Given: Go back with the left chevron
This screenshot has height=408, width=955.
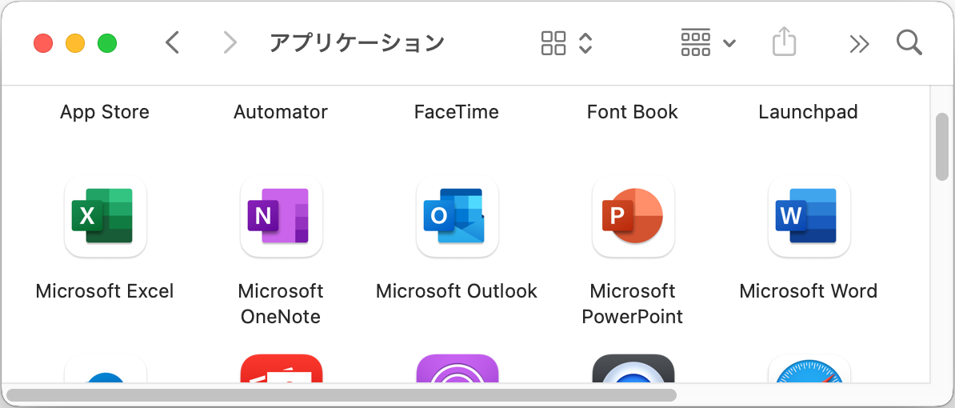Looking at the screenshot, I should 172,42.
